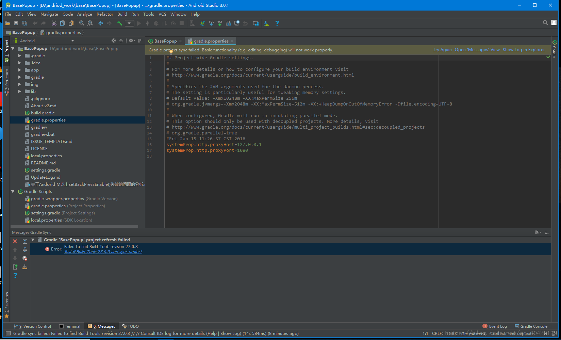Click the Copy toolbar icon
The image size is (561, 340).
[x=63, y=23]
